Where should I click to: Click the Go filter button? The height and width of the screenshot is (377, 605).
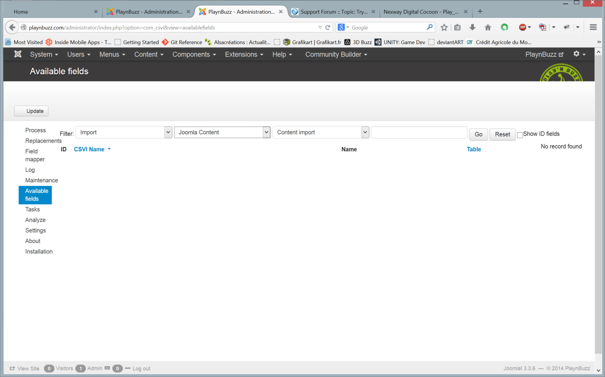pyautogui.click(x=478, y=134)
